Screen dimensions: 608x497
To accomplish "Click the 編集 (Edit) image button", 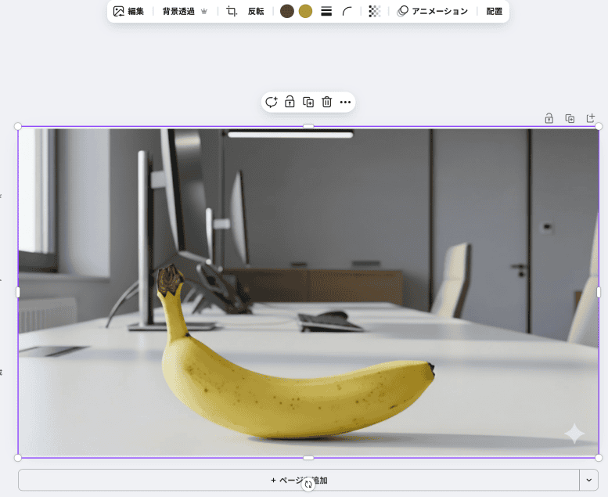I will point(128,12).
